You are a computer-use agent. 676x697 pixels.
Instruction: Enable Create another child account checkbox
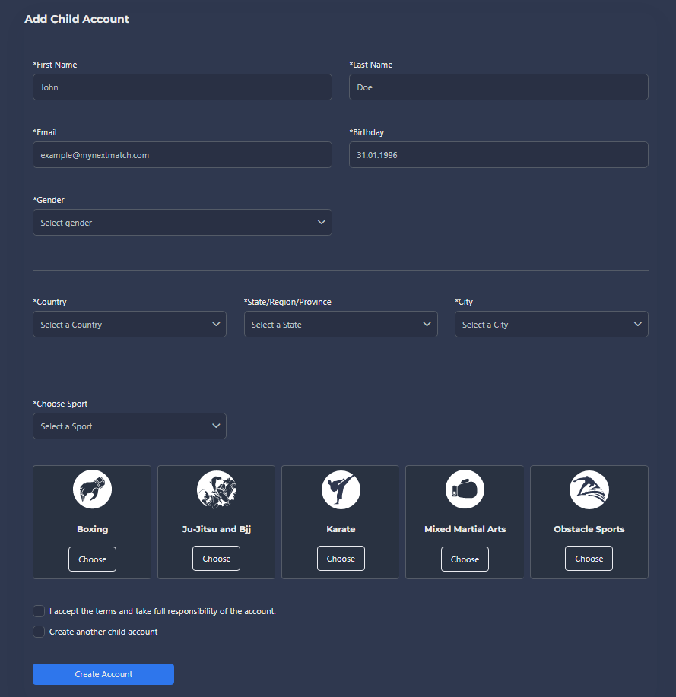(39, 632)
